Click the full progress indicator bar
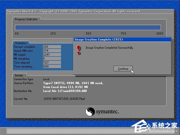 point(88,28)
